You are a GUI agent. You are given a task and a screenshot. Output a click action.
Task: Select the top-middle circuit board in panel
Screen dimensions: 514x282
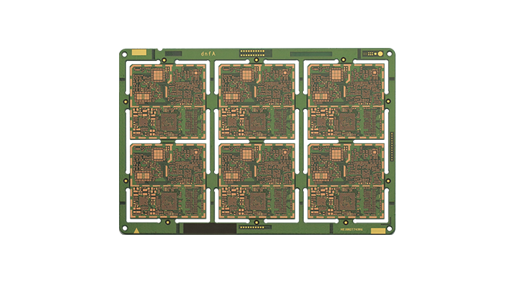(x=257, y=101)
